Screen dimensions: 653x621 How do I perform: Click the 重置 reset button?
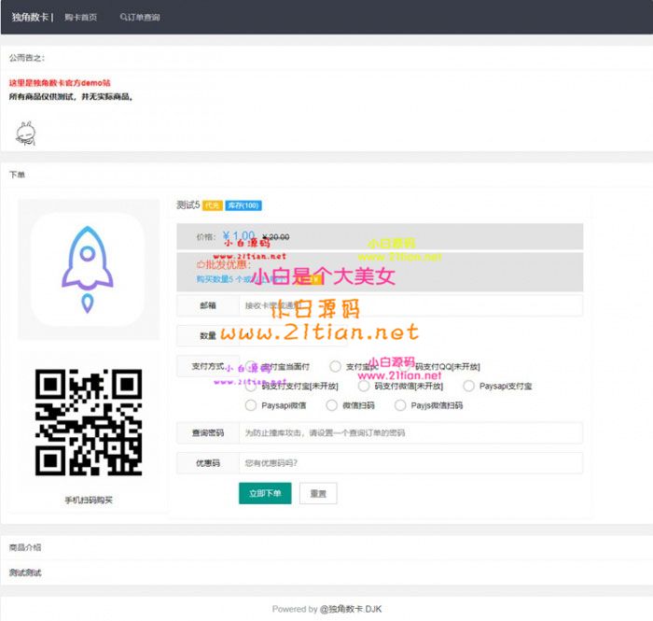click(318, 493)
